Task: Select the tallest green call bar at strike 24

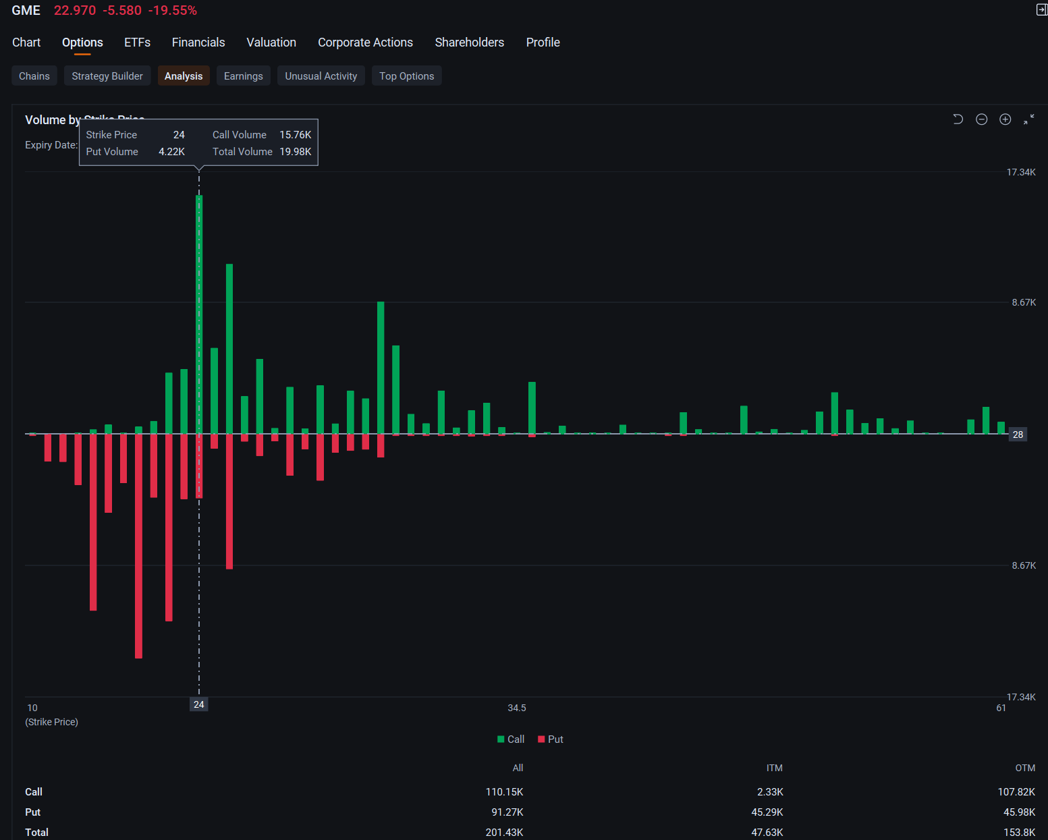Action: [x=199, y=314]
